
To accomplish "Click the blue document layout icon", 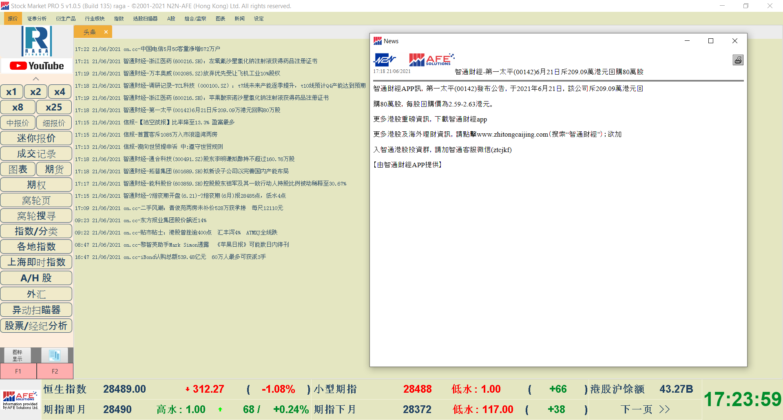I will coord(55,355).
